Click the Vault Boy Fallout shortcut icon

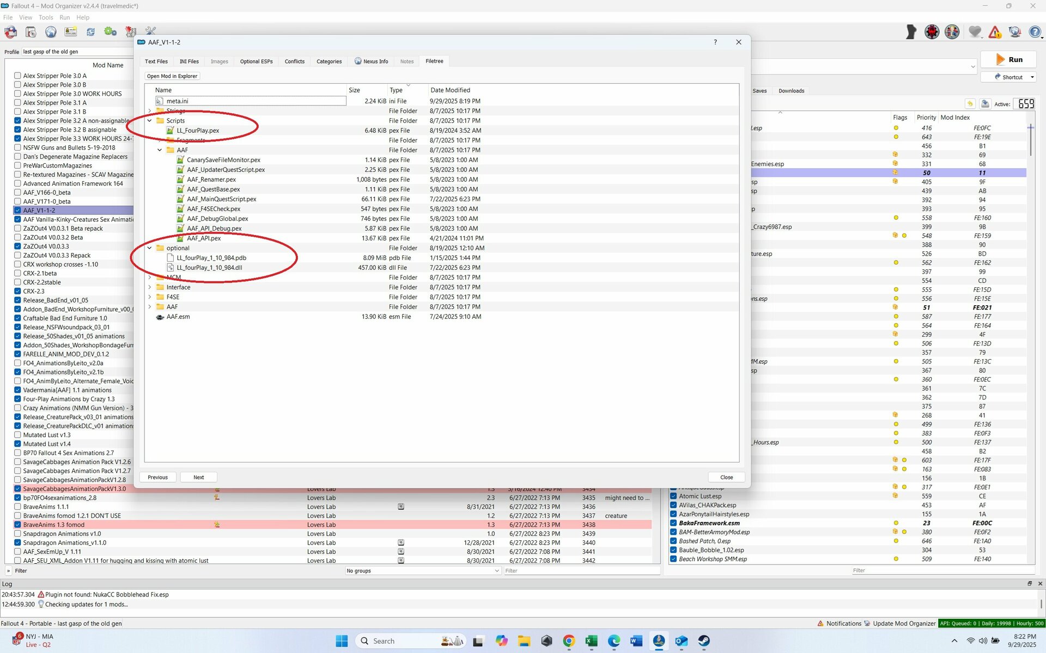coord(952,32)
